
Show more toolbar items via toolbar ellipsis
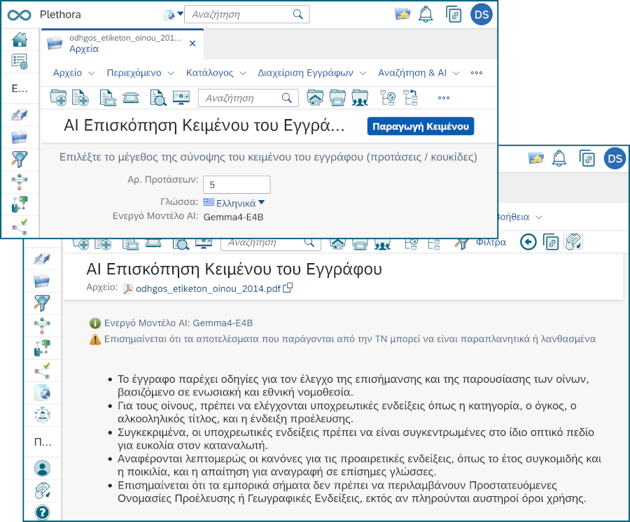click(x=444, y=97)
